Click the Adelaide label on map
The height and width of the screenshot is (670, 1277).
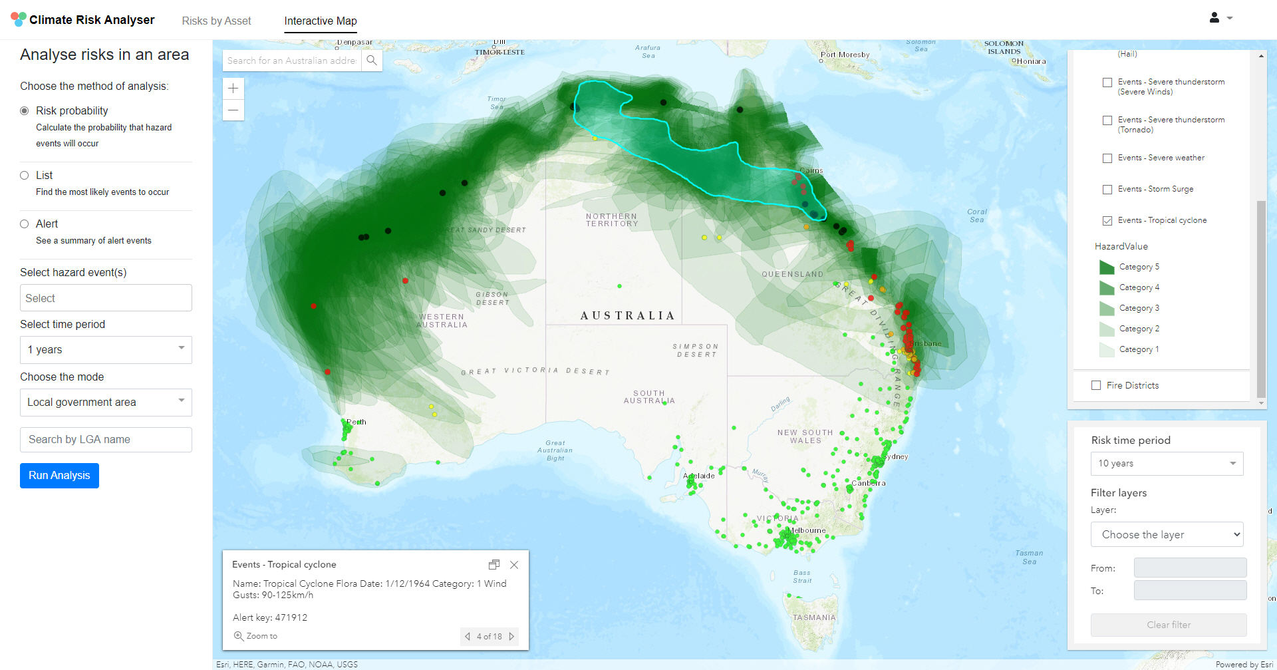tap(699, 476)
